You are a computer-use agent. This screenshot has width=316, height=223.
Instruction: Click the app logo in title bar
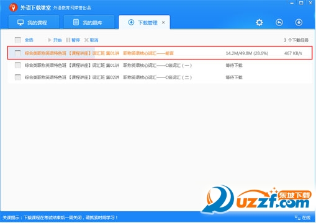(13, 7)
